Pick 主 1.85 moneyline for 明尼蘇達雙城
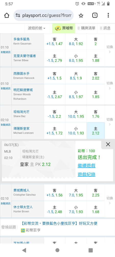115x257 pixels. (x=96, y=94)
